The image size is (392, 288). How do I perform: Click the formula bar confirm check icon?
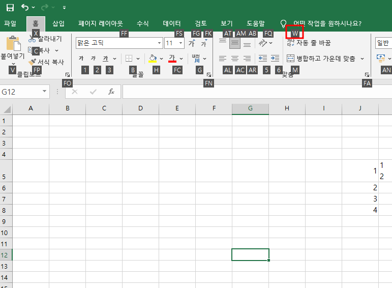click(x=93, y=92)
